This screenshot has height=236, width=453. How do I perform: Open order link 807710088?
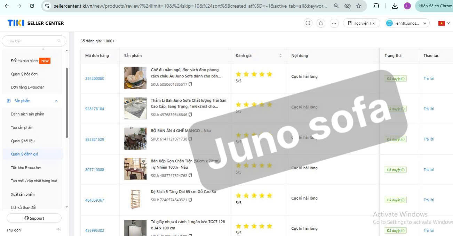(95, 170)
